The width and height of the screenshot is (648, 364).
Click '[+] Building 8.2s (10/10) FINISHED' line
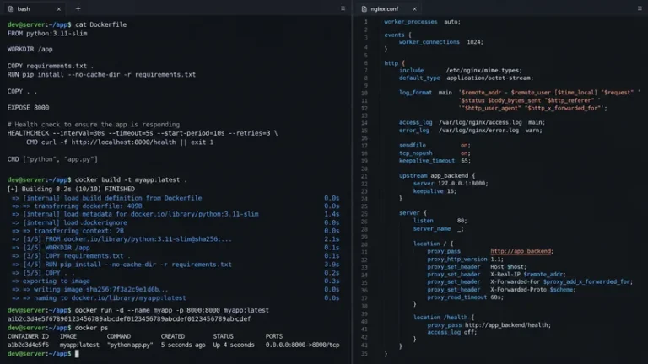71,189
